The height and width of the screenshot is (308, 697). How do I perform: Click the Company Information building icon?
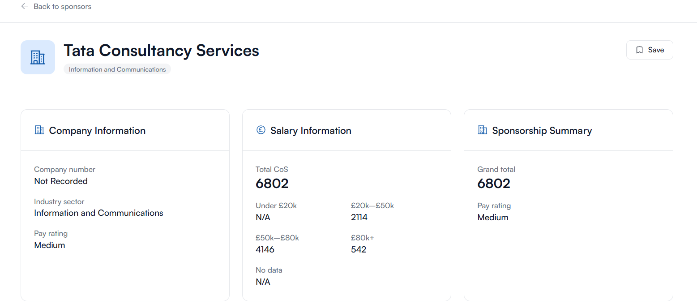tap(39, 130)
